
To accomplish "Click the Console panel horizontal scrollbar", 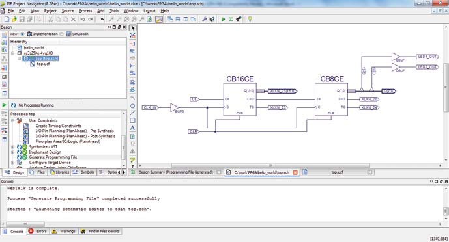I will [25, 224].
